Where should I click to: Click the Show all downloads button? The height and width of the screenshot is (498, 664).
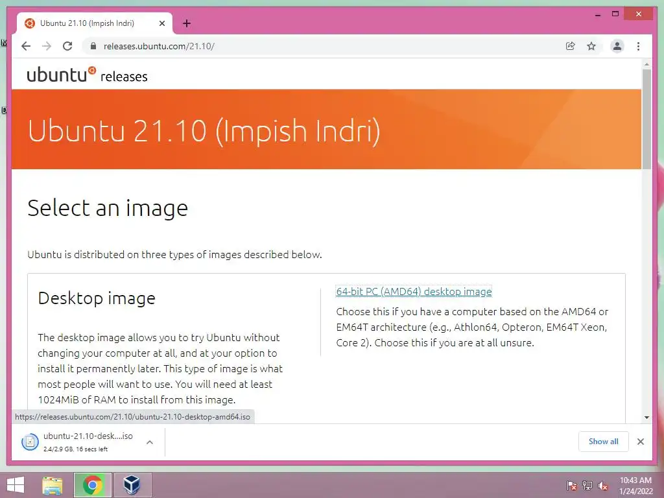(x=604, y=442)
